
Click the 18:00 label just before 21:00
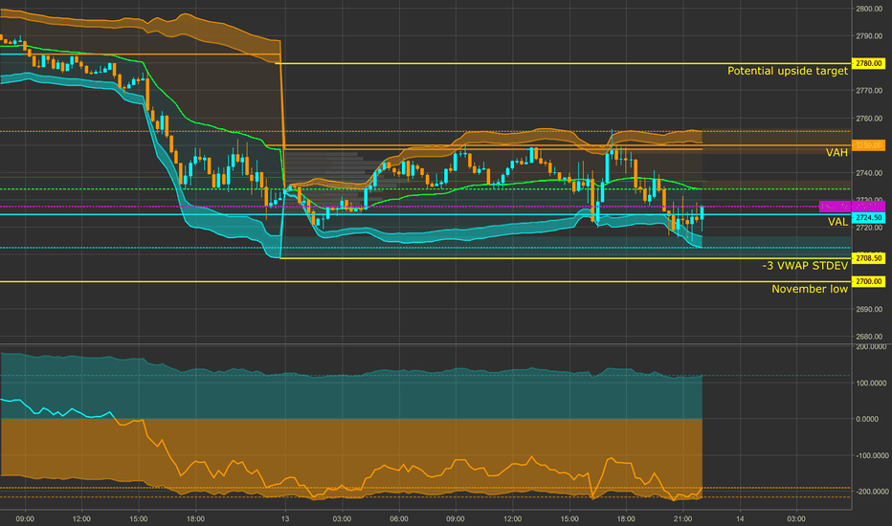pos(626,518)
